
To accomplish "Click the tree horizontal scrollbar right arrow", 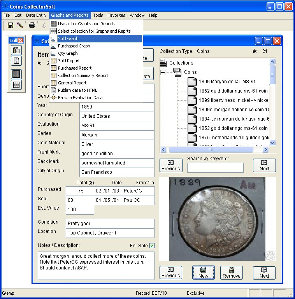I will (x=265, y=149).
